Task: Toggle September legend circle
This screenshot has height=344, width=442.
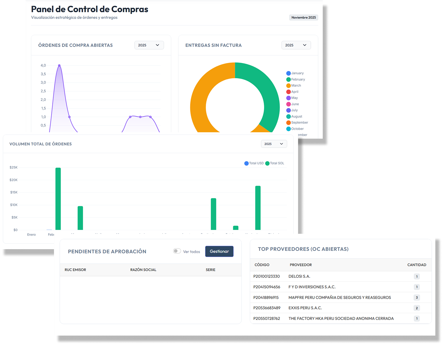Action: coord(288,123)
